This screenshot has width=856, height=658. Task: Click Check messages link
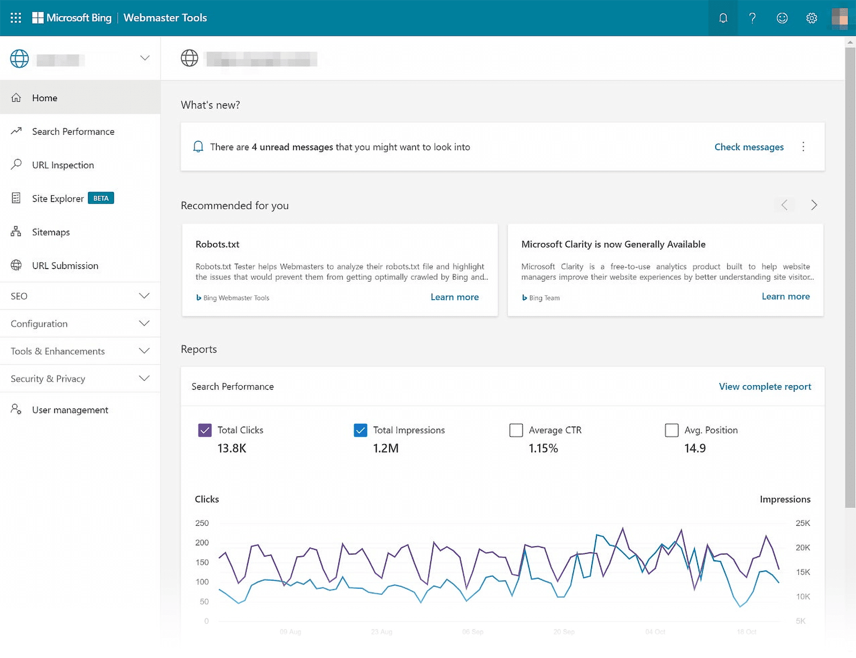[749, 147]
